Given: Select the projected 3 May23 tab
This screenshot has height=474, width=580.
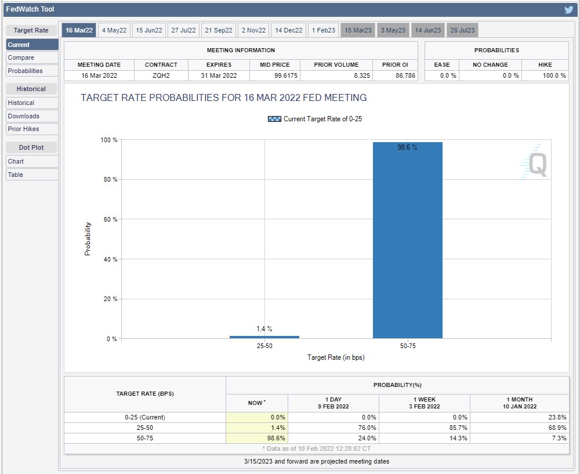Looking at the screenshot, I should tap(393, 30).
